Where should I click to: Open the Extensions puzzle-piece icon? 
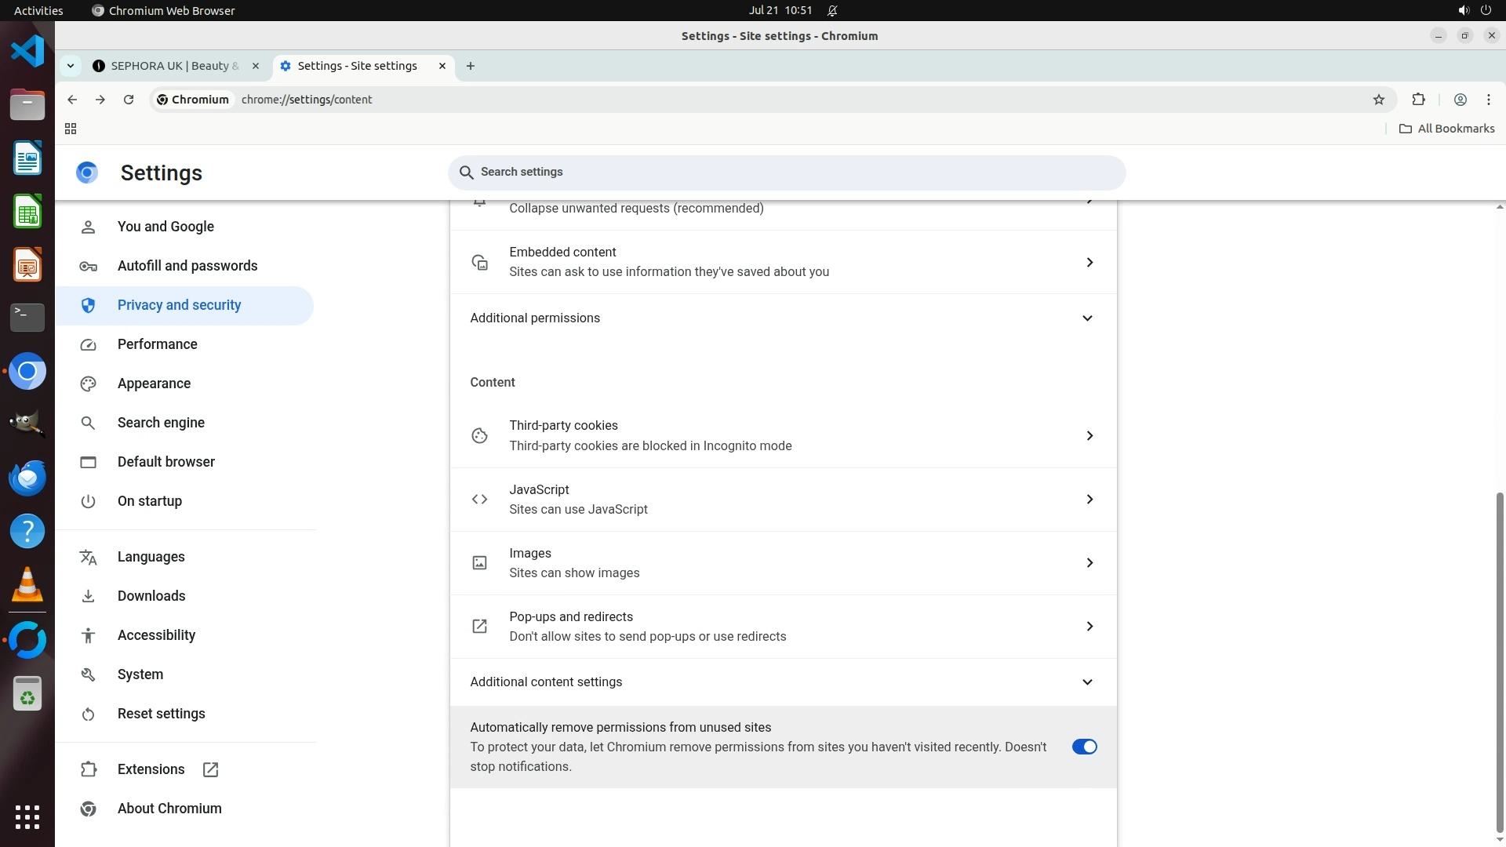pyautogui.click(x=1418, y=100)
